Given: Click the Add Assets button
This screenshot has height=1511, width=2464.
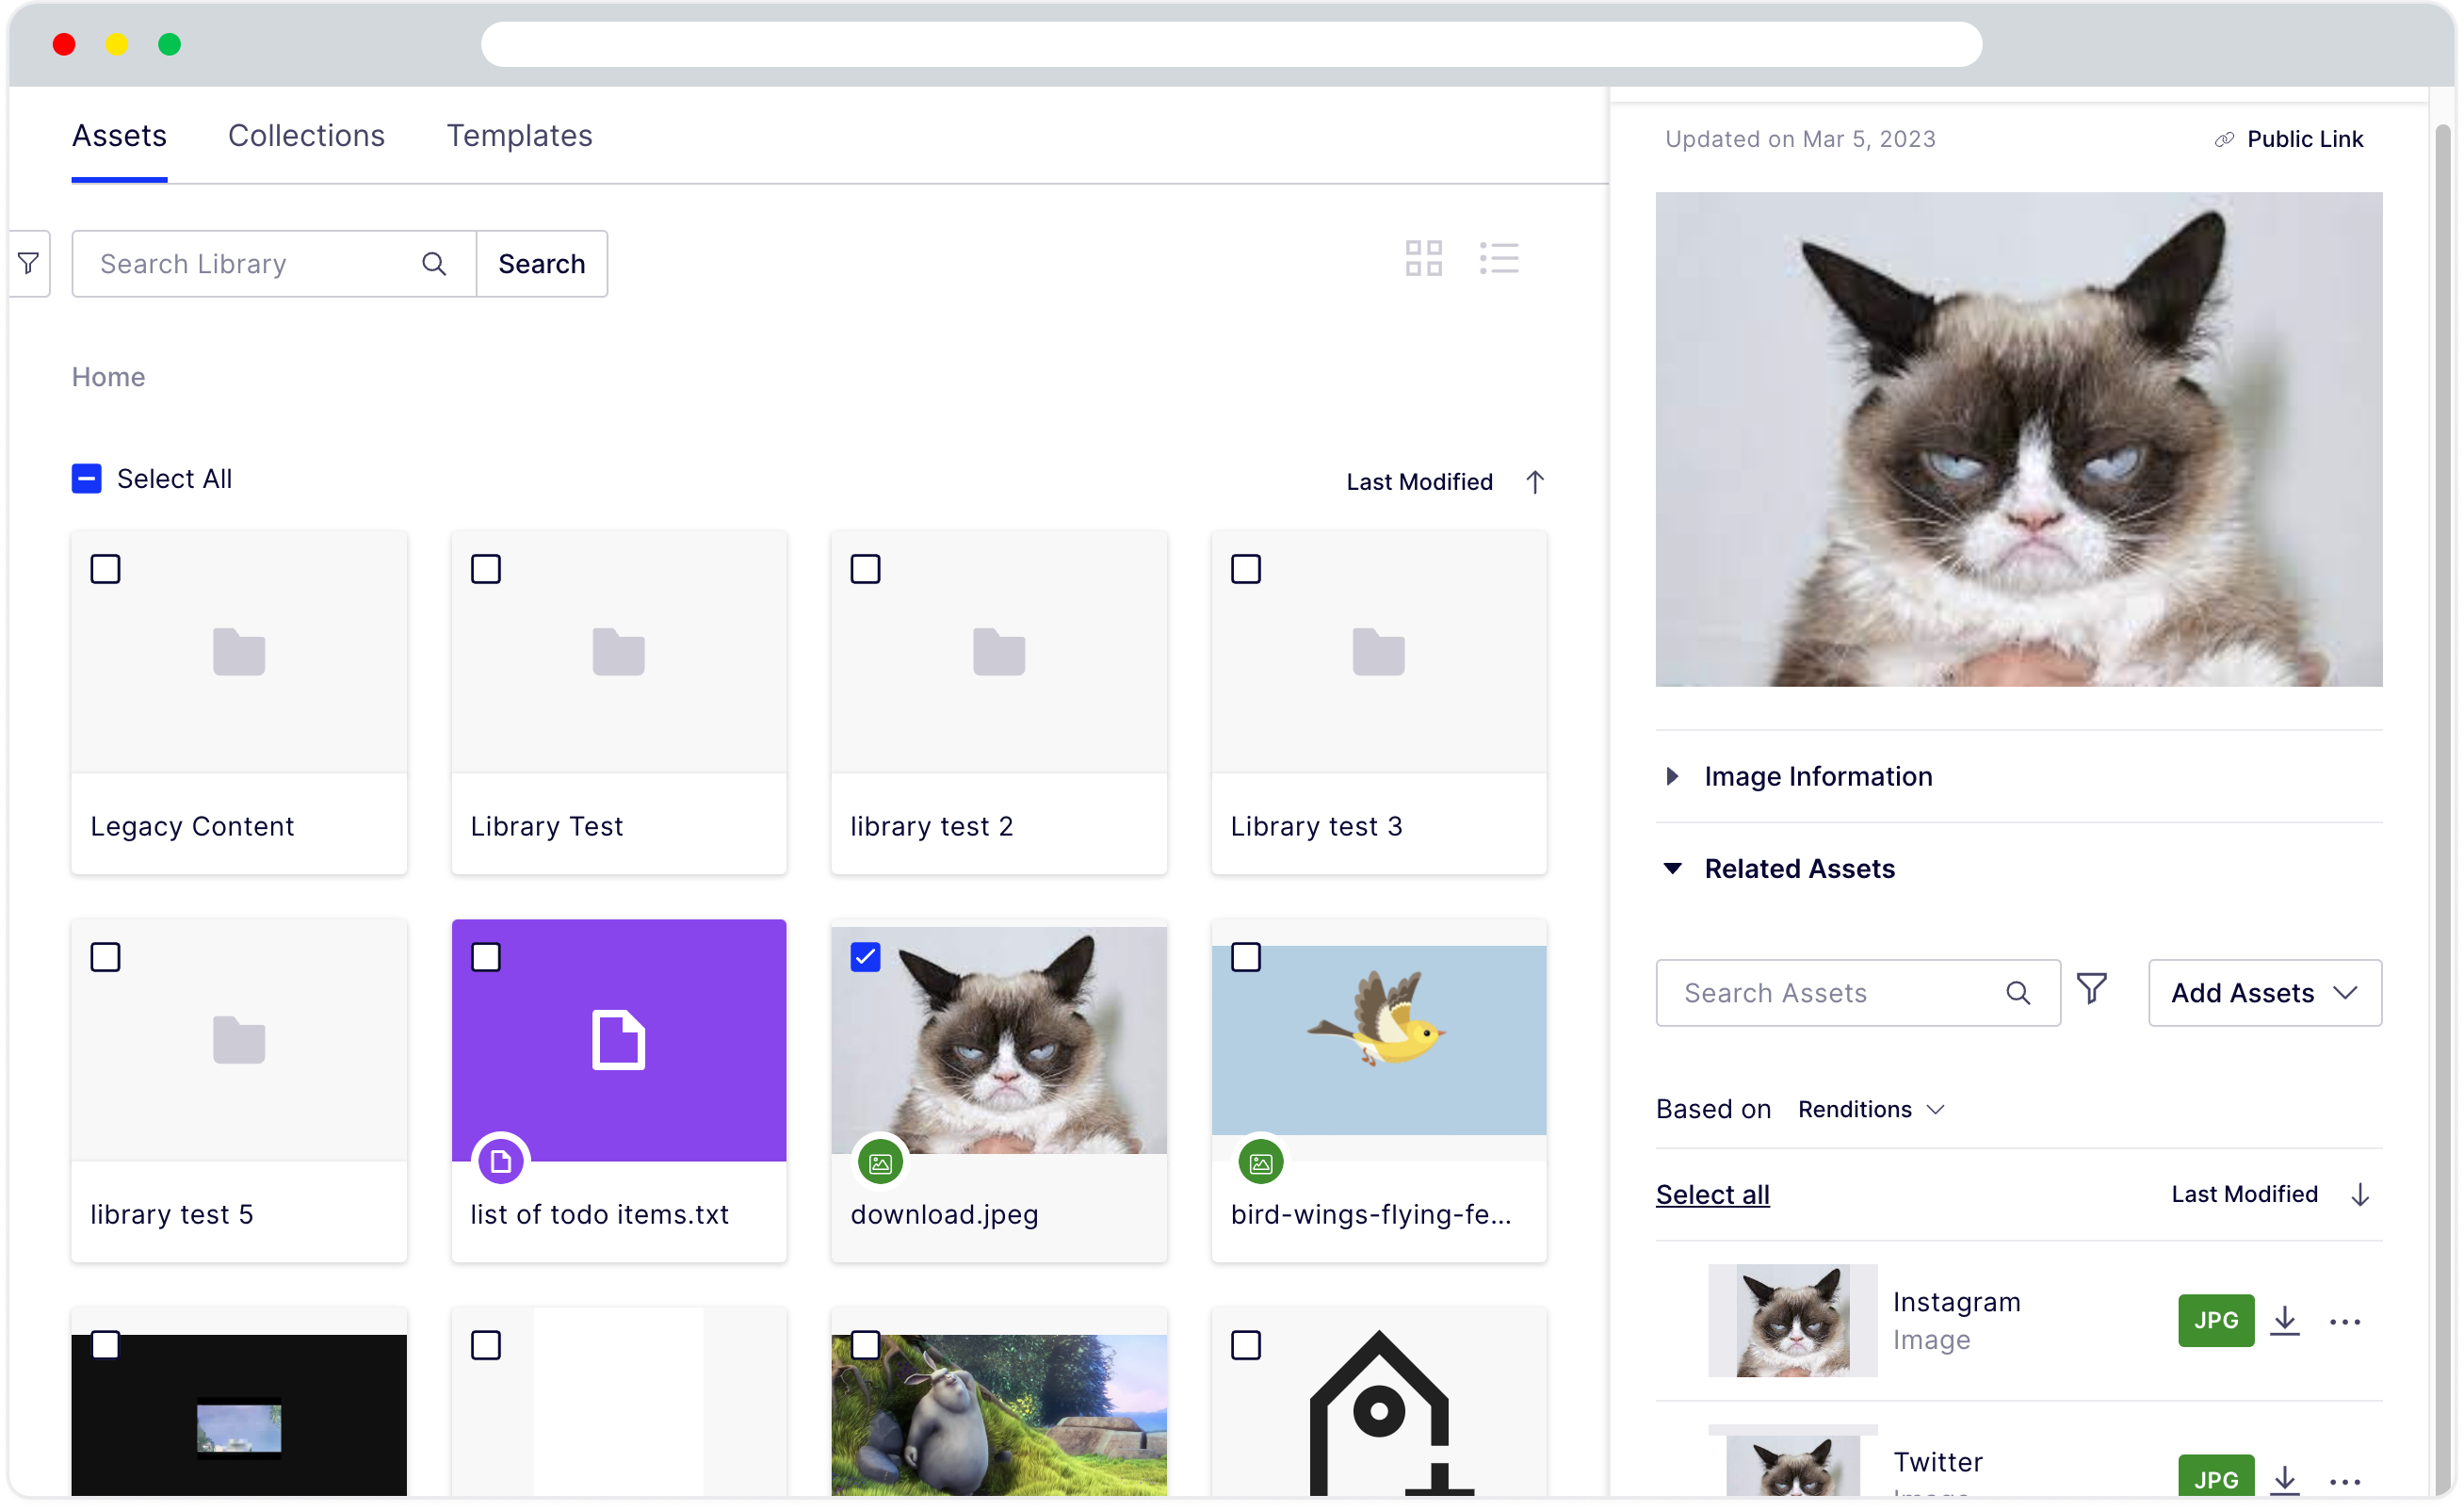Looking at the screenshot, I should click(2261, 992).
